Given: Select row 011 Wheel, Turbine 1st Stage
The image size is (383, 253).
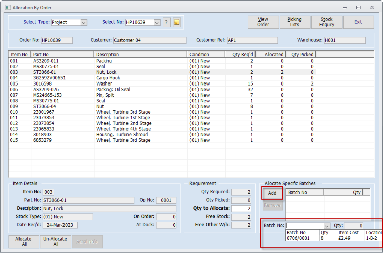Looking at the screenshot, I should (162, 118).
